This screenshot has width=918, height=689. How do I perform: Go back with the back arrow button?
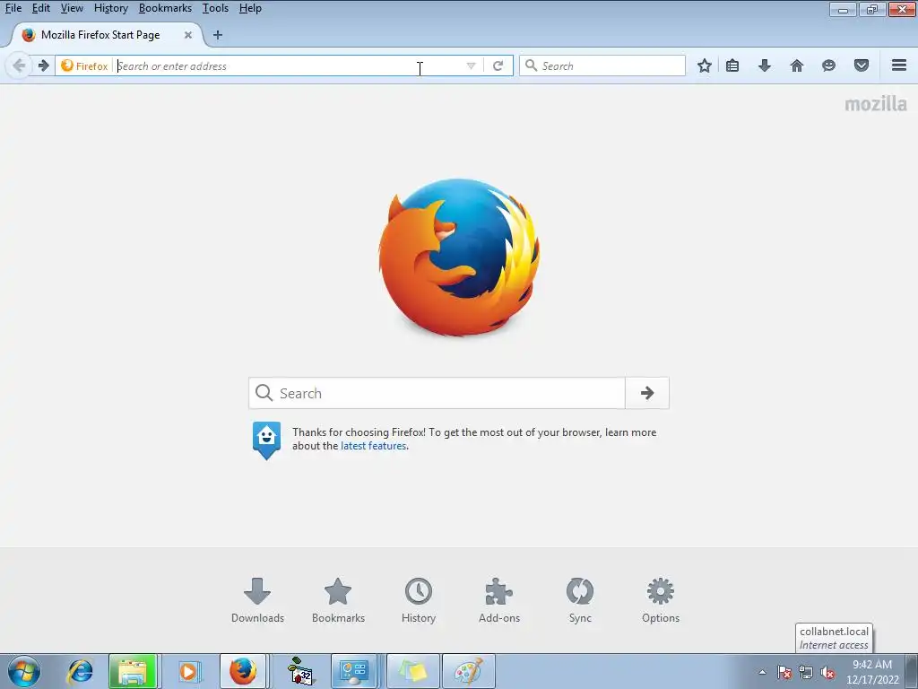(18, 65)
